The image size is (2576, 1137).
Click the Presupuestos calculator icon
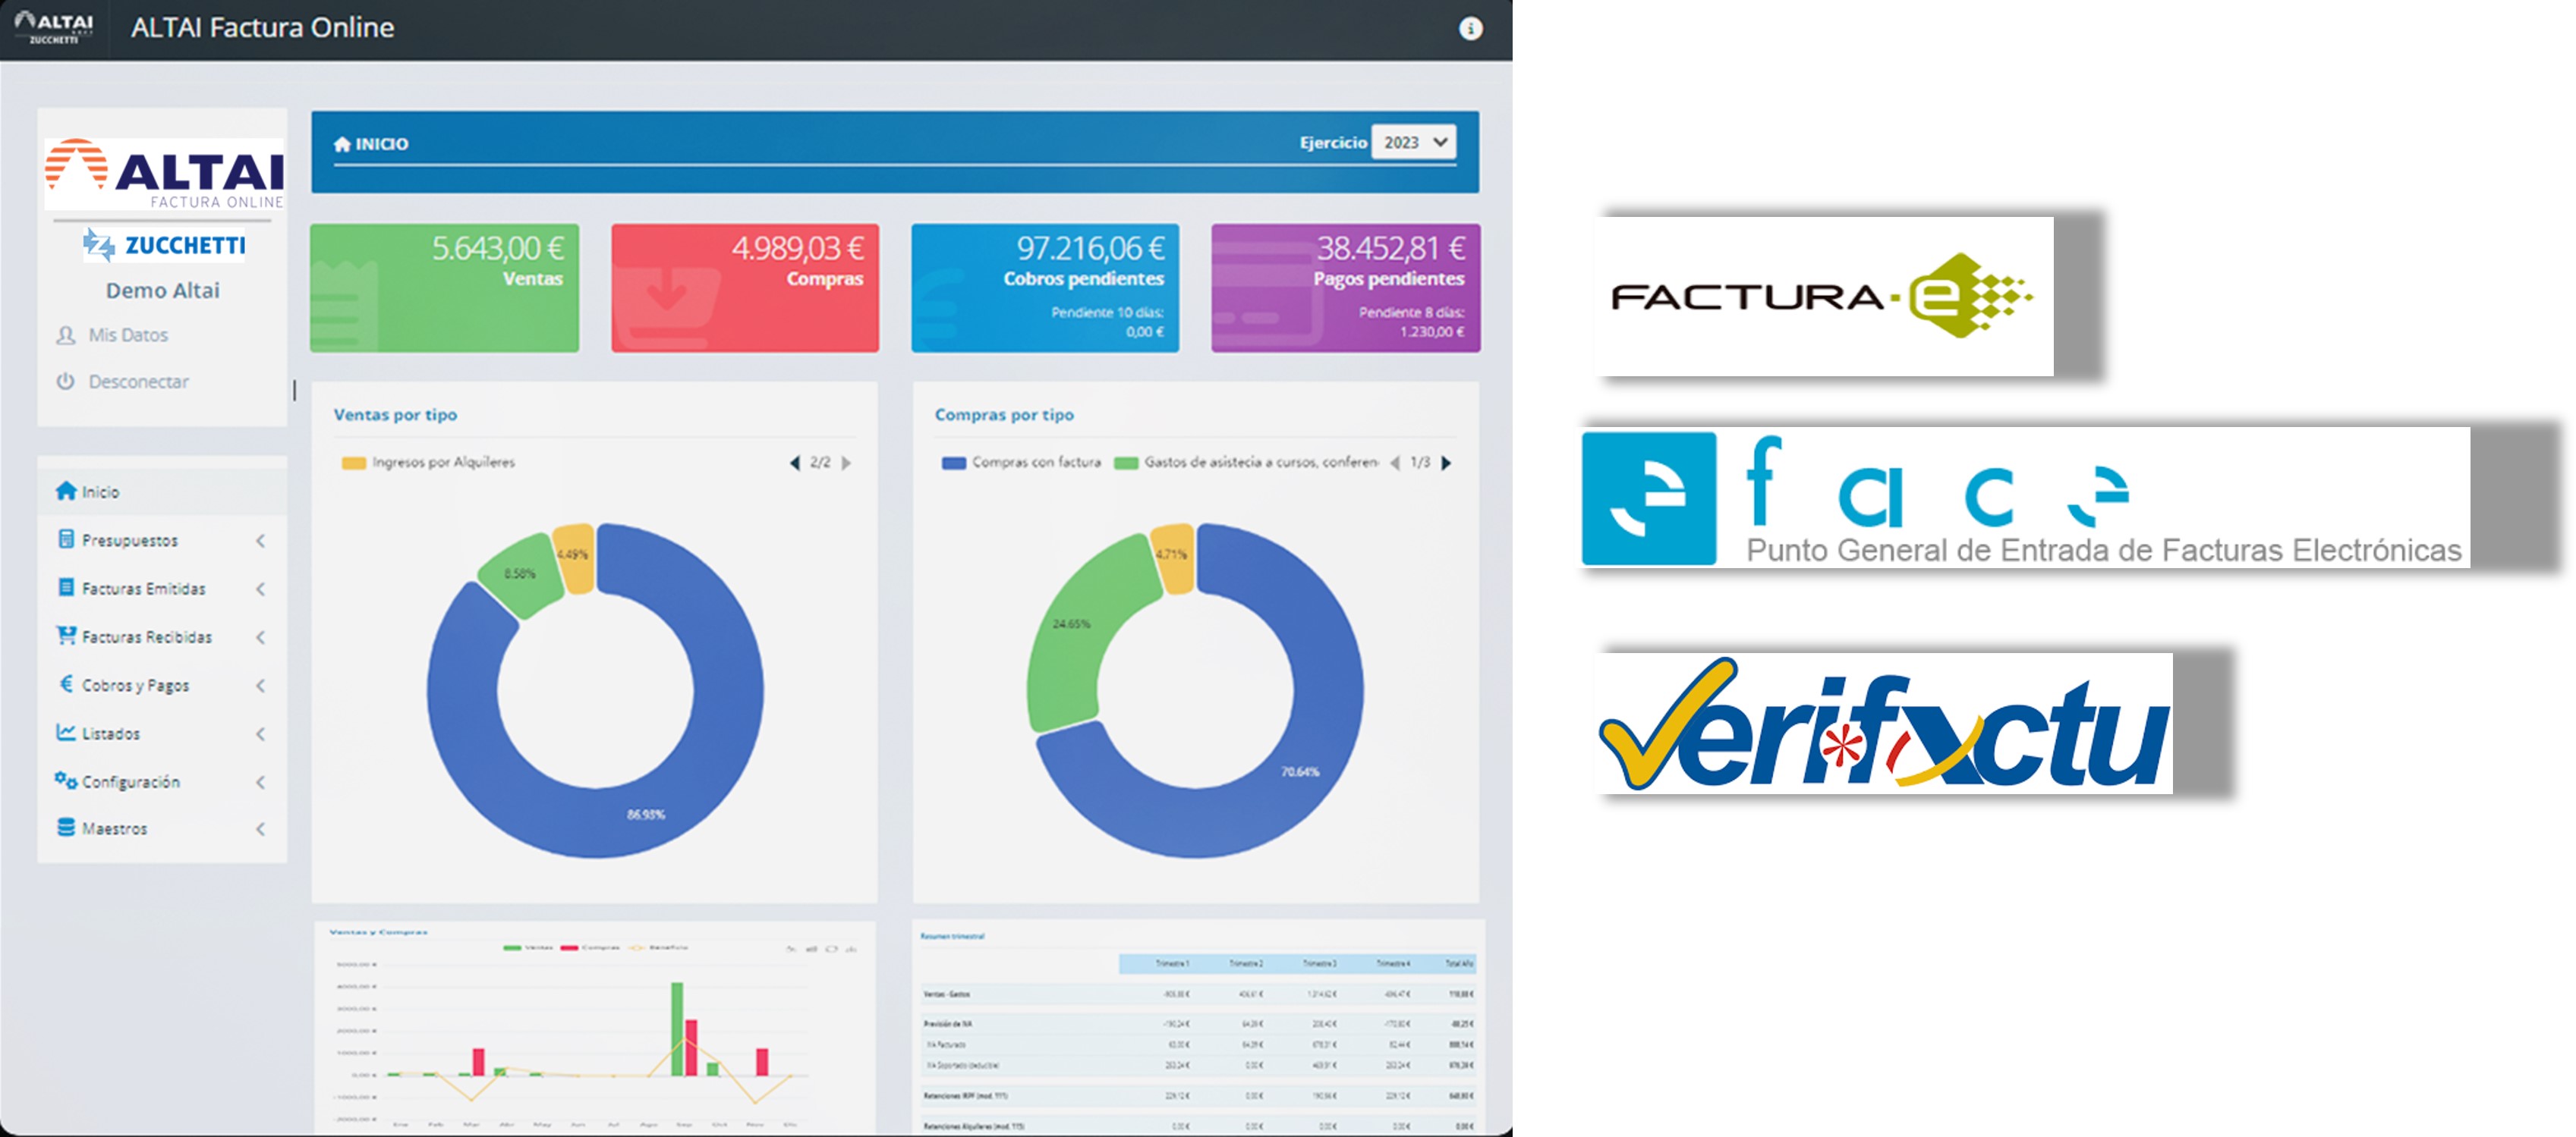66,539
